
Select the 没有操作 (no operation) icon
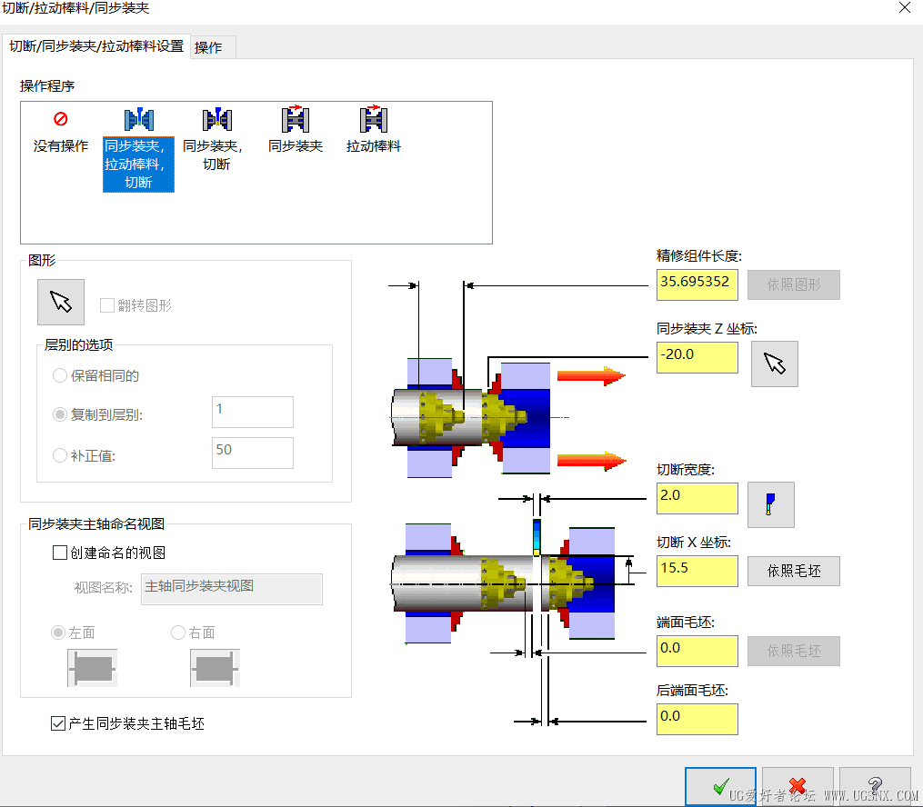tap(61, 119)
